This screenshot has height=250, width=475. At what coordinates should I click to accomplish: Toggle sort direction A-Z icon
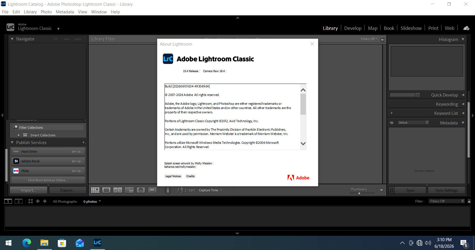[x=182, y=190]
